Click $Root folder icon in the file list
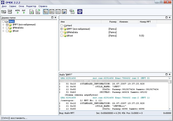This screenshot has height=121, width=173. pos(65,36)
